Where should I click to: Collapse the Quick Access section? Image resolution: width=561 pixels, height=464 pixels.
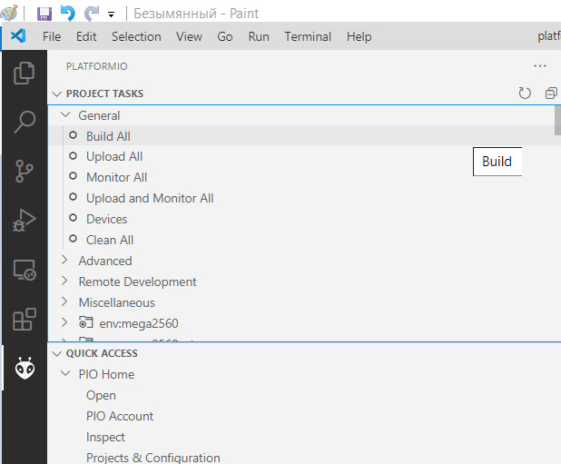pos(56,353)
